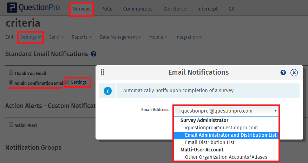Open Settings next to Admin Confirmation Email
The height and width of the screenshot is (163, 308).
click(x=76, y=82)
